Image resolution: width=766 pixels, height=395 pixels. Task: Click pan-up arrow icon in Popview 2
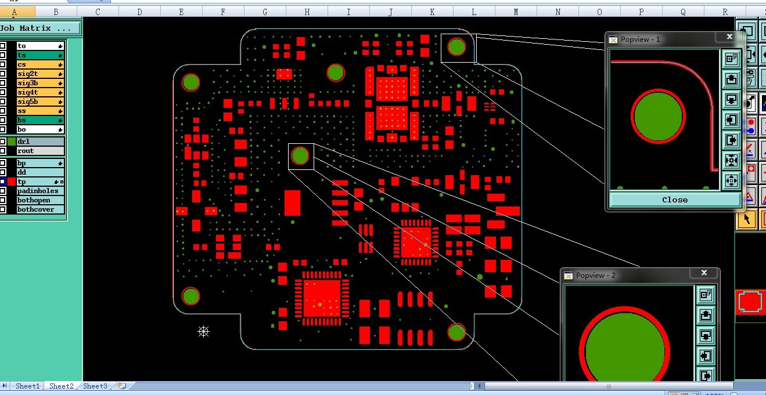pyautogui.click(x=706, y=315)
